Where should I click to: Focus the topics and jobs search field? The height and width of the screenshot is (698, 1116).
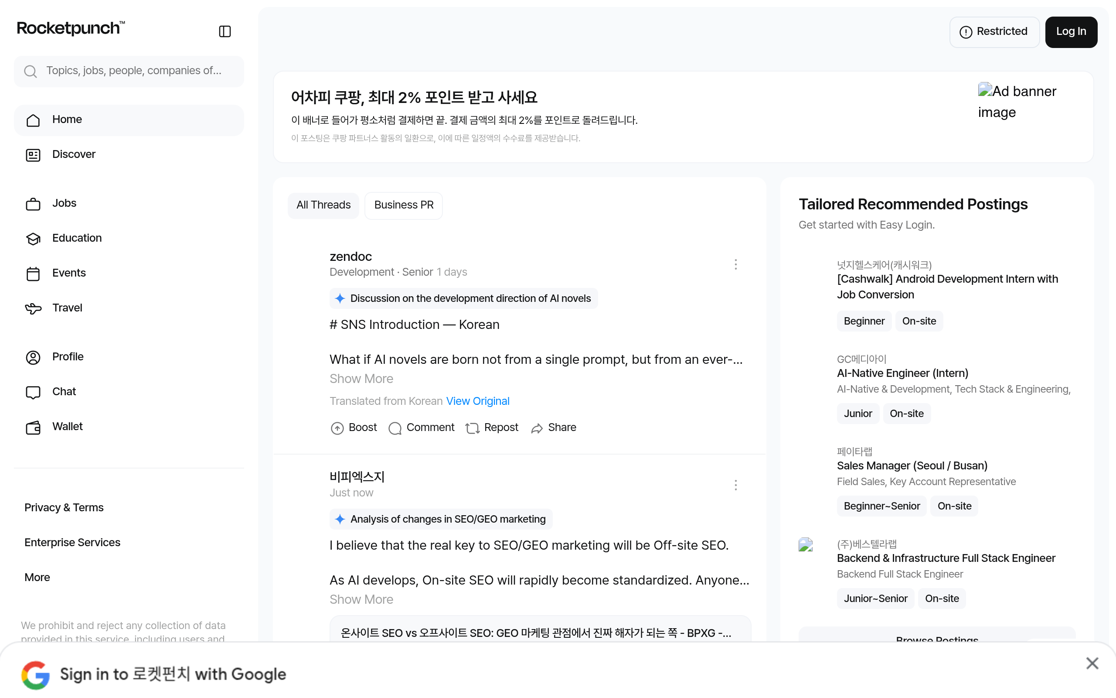(129, 71)
